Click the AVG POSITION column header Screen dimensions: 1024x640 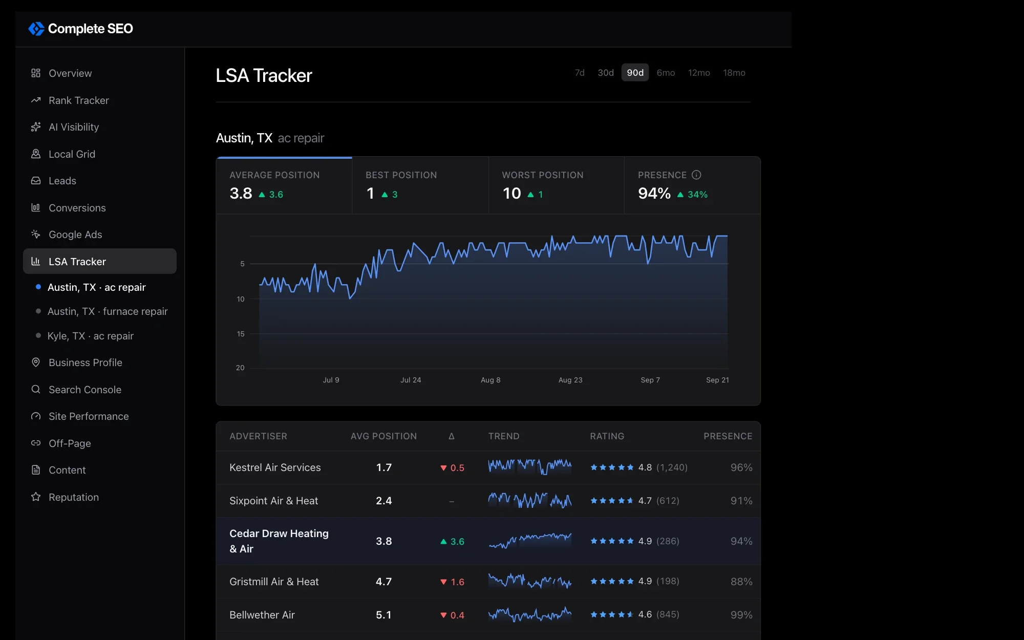383,436
